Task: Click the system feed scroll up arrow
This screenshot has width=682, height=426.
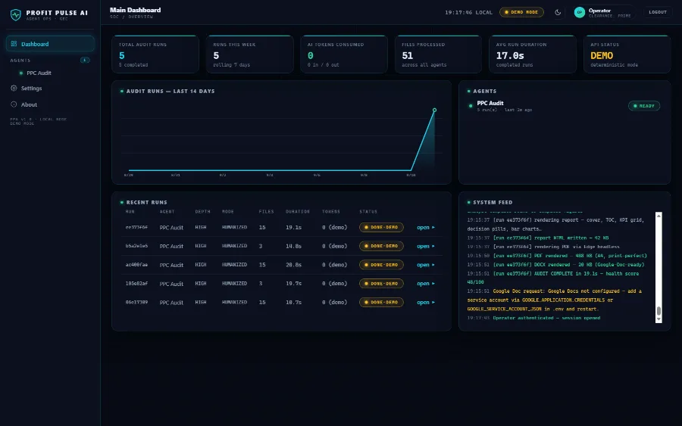Action: point(659,216)
